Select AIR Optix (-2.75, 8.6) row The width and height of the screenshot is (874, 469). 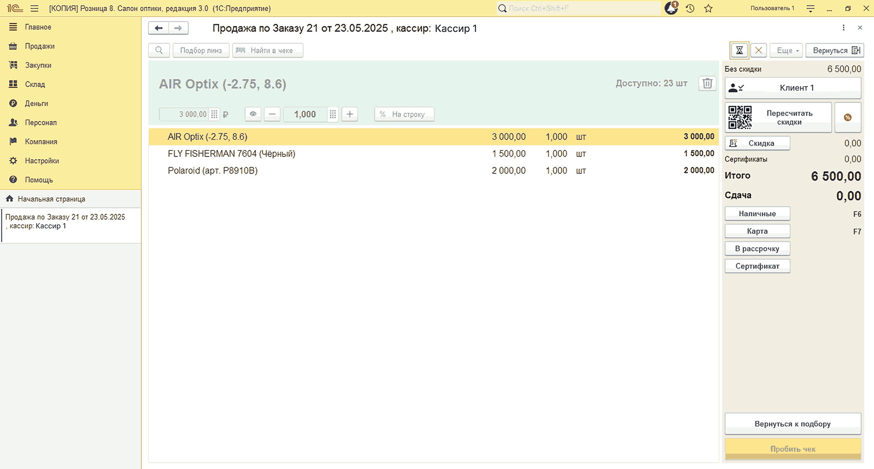point(433,136)
